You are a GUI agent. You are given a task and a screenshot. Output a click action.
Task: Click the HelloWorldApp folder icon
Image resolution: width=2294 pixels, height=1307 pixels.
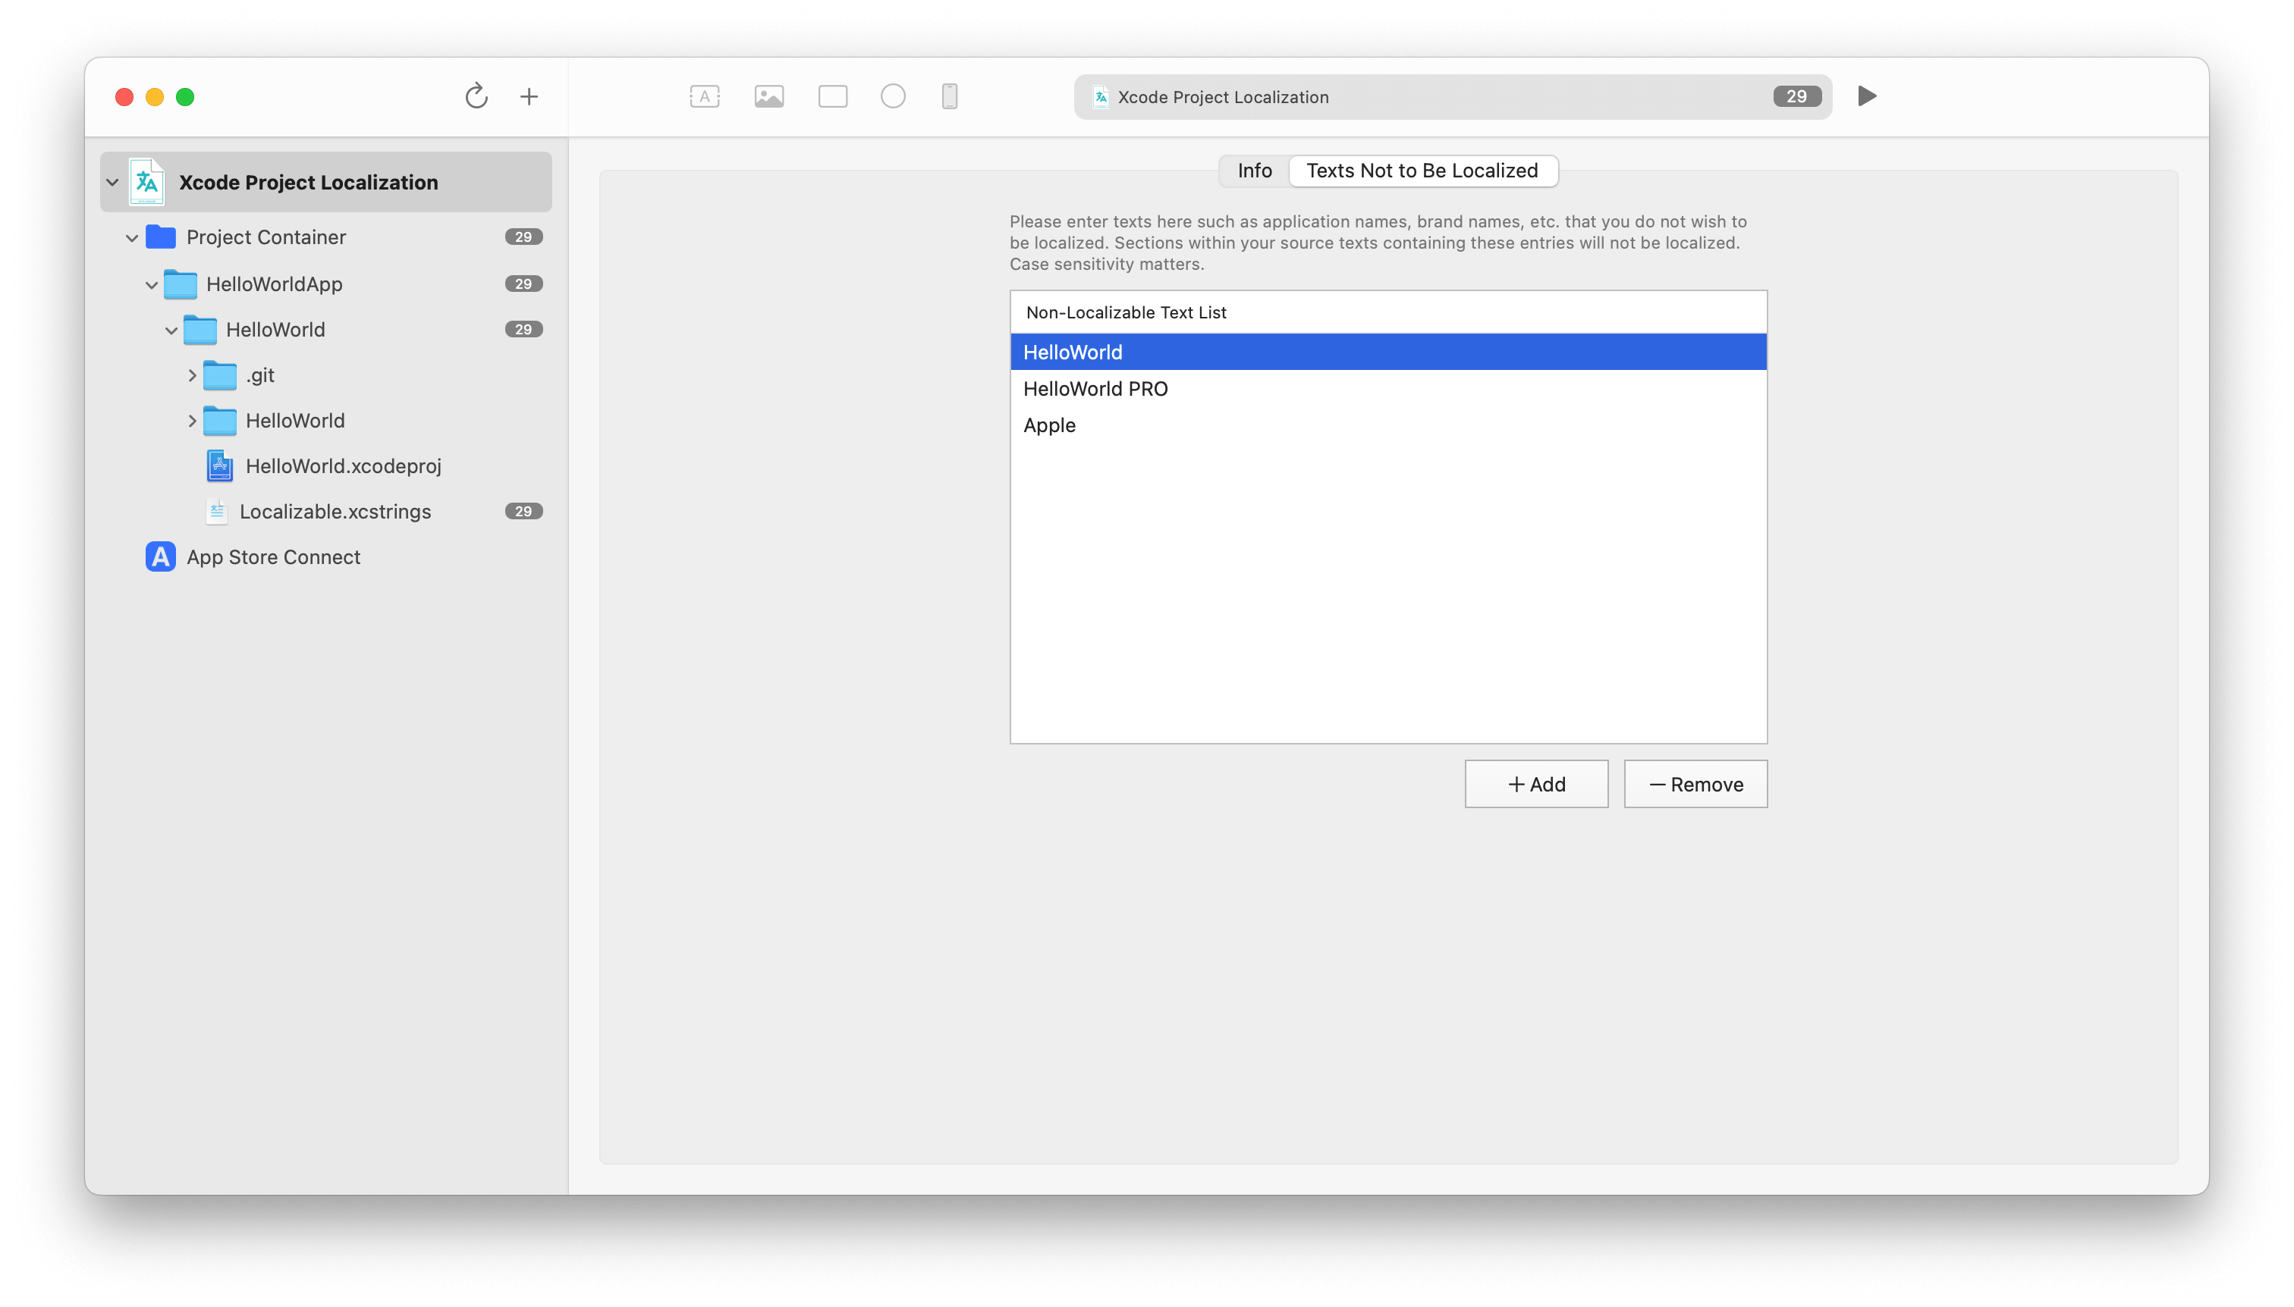click(x=181, y=284)
